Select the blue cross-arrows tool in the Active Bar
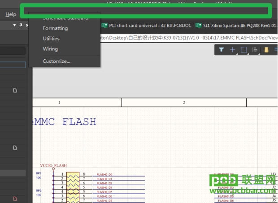This screenshot has height=203, width=278. click(x=232, y=50)
